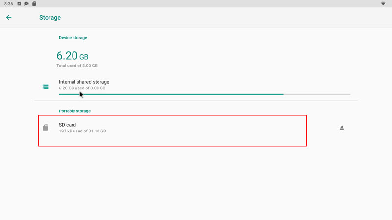Image resolution: width=392 pixels, height=220 pixels.
Task: Click the round notification icon in status bar
Action: click(26, 4)
